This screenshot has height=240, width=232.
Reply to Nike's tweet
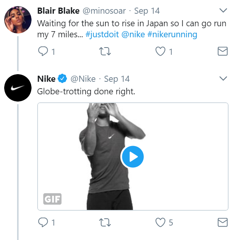44,222
